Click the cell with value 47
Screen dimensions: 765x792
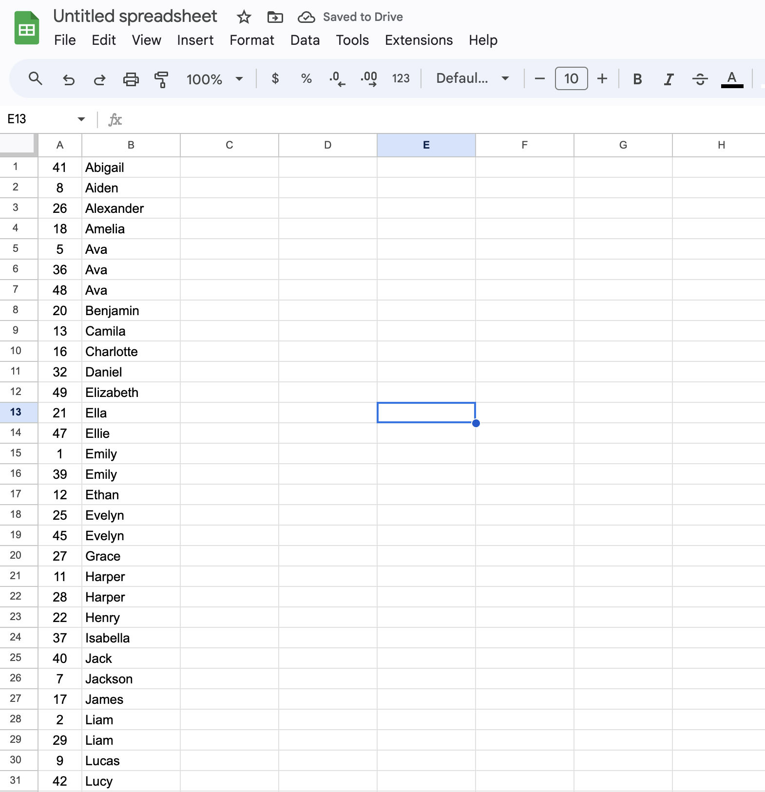(x=60, y=434)
